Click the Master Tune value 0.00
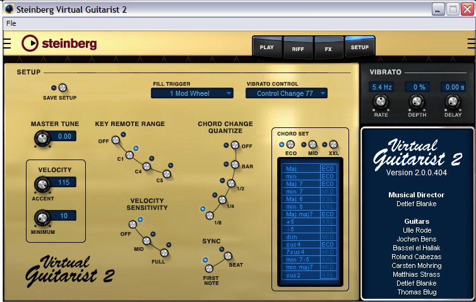The image size is (476, 302). 64,136
